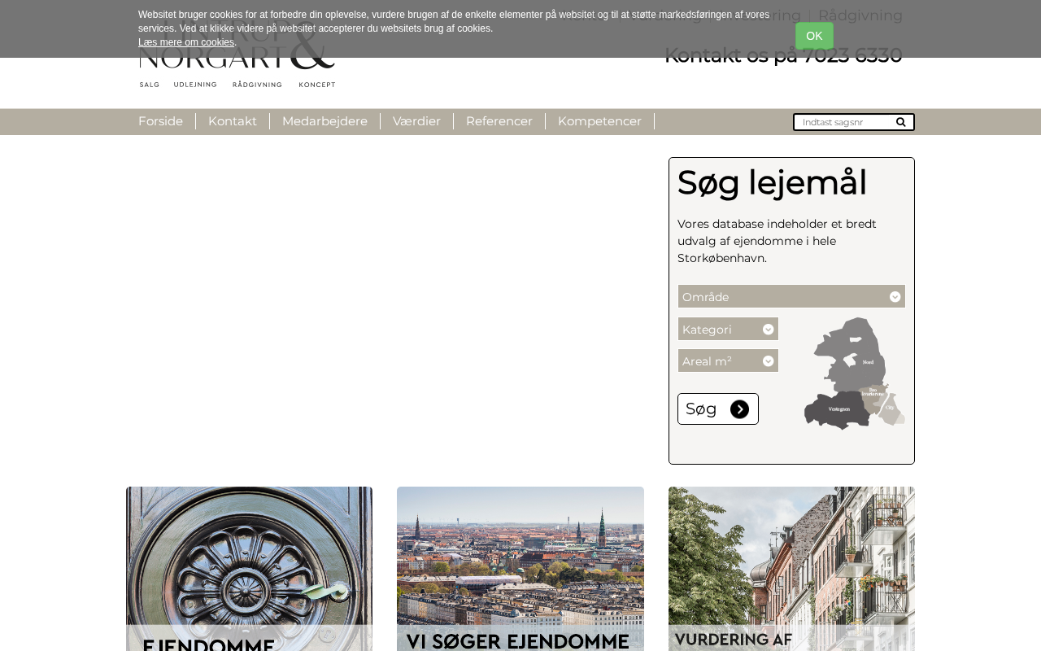
Task: Open the 'Vi søger ejendomme' image card
Action: click(520, 569)
